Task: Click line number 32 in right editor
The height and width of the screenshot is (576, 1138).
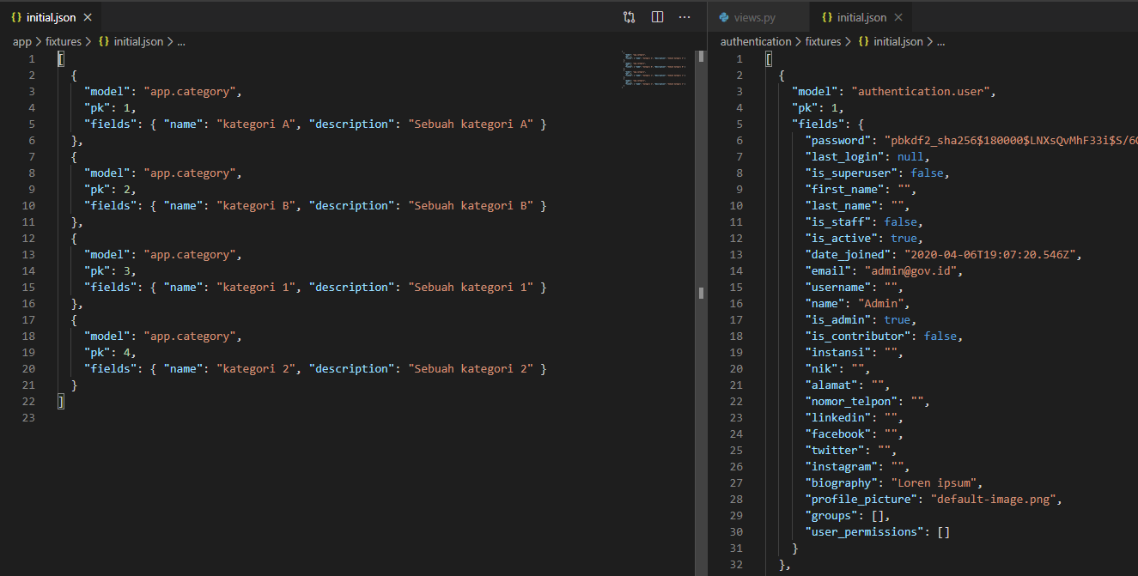Action: (x=735, y=564)
